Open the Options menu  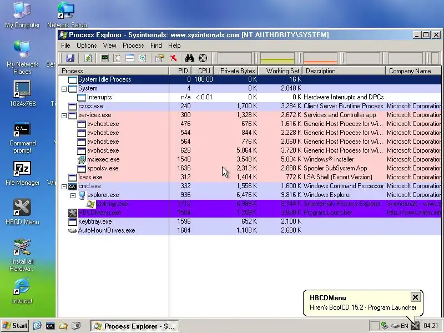(x=87, y=46)
